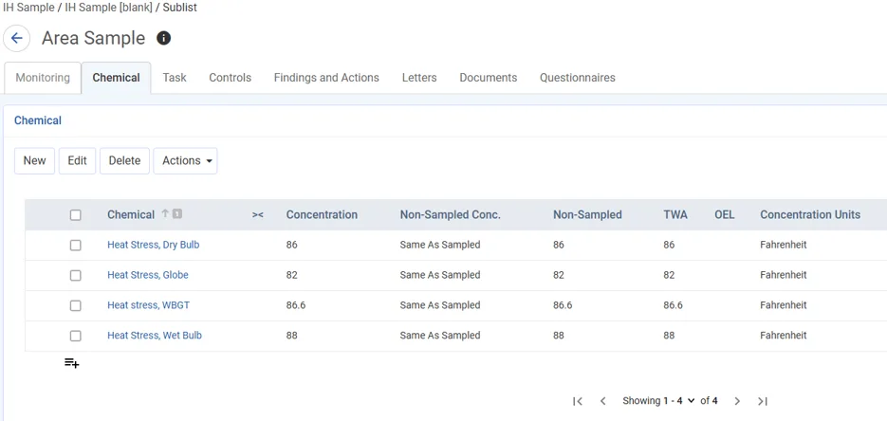
Task: Open the Findings and Actions tab
Action: [x=326, y=78]
